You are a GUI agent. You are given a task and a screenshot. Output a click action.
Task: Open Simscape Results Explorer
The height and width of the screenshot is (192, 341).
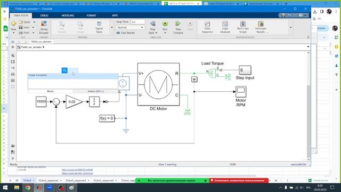261,27
